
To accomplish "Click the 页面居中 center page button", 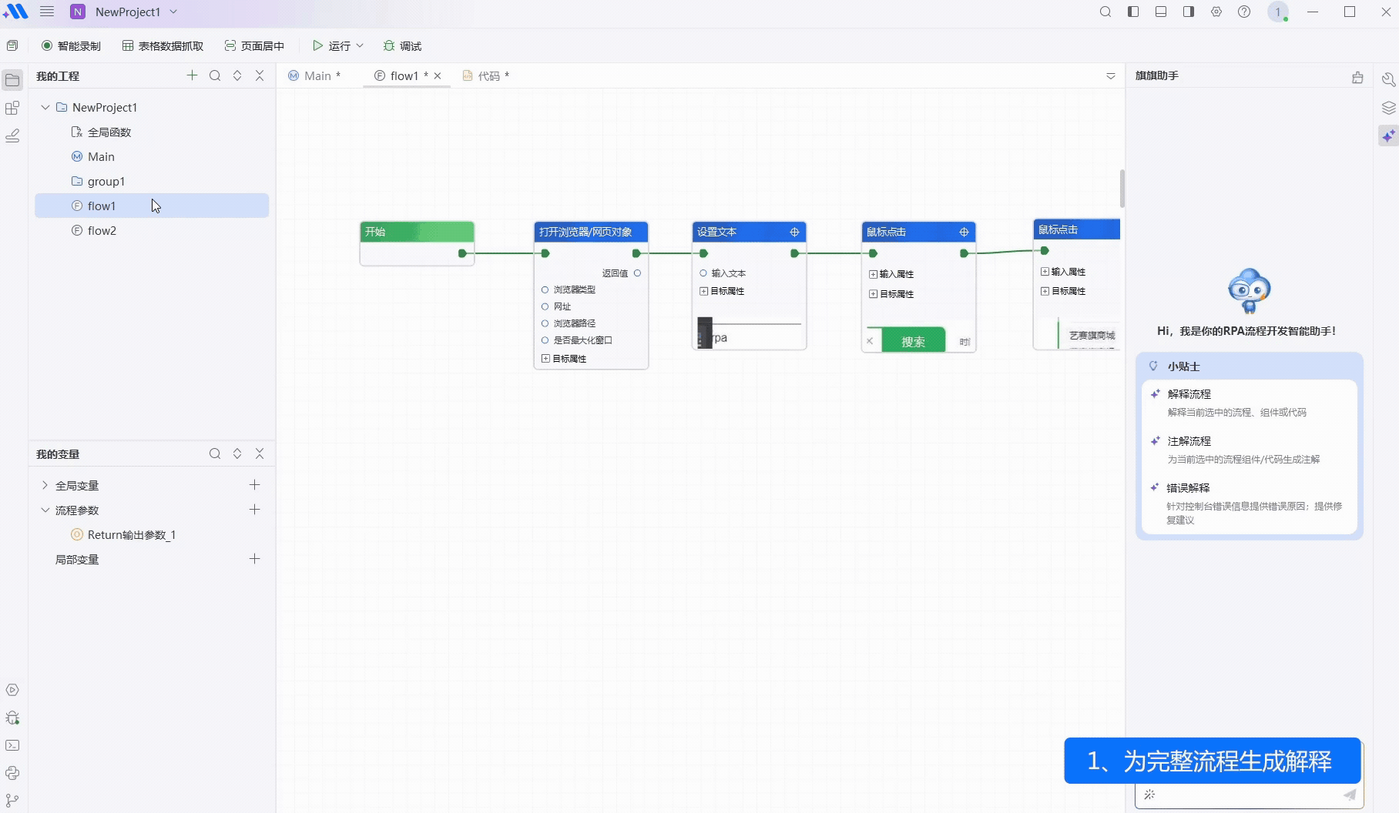I will pyautogui.click(x=254, y=46).
